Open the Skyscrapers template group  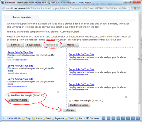34,45
